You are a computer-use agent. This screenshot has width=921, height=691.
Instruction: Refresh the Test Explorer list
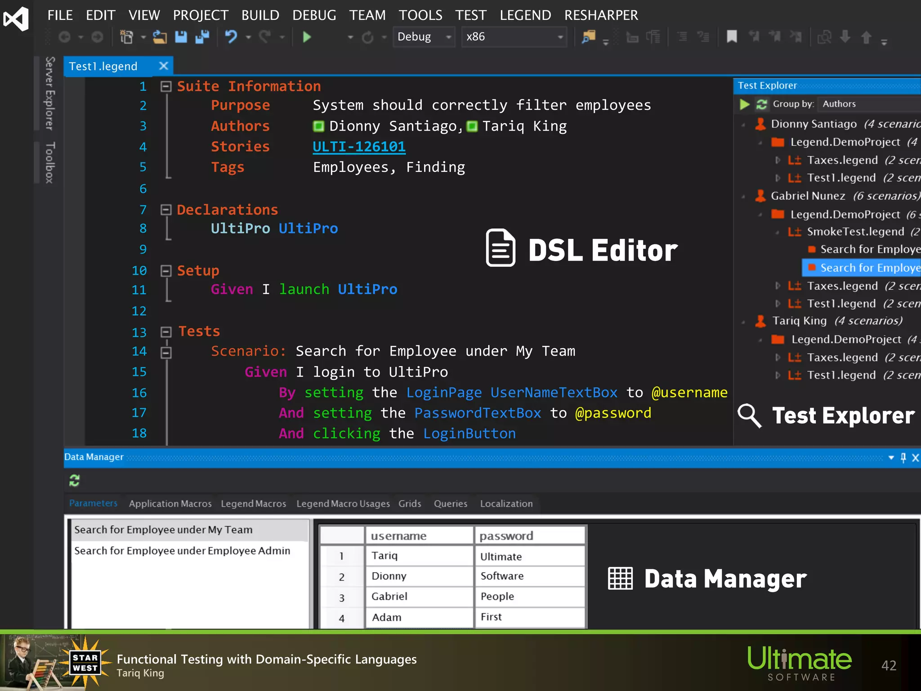click(762, 104)
